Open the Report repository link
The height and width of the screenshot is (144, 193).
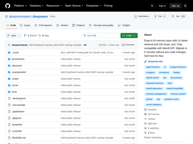click(153, 138)
